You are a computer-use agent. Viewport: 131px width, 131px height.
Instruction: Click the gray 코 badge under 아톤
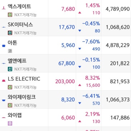click(x=10, y=51)
